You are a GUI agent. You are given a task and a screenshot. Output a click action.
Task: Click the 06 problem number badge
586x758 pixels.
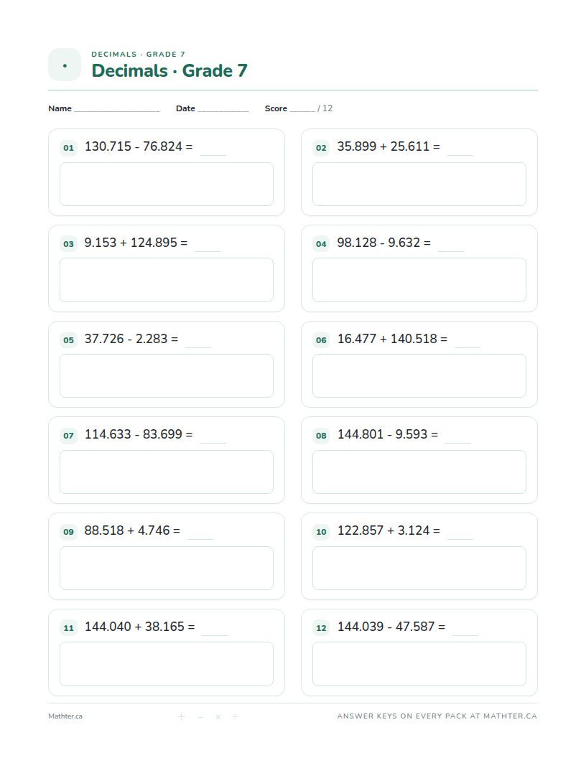[x=321, y=340]
